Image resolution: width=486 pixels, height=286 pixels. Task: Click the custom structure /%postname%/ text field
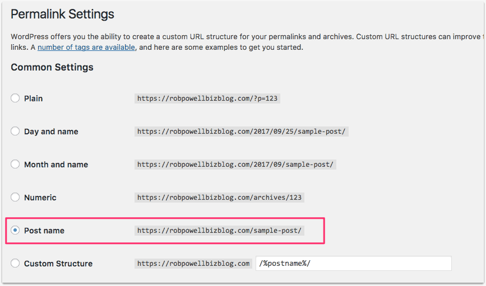(353, 264)
